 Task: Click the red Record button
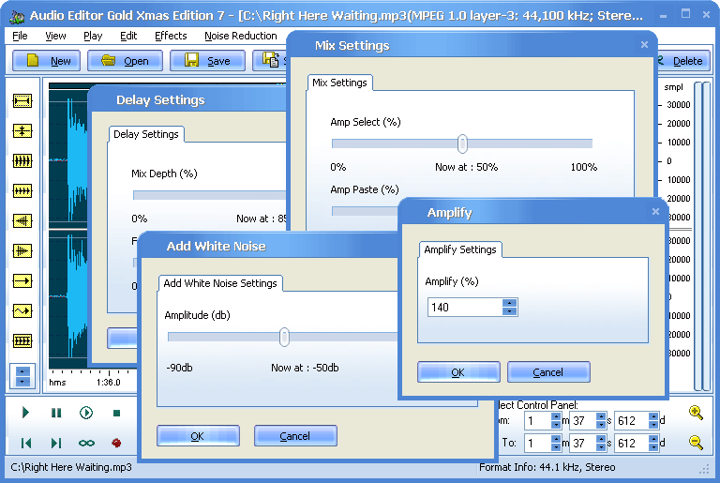click(x=116, y=443)
